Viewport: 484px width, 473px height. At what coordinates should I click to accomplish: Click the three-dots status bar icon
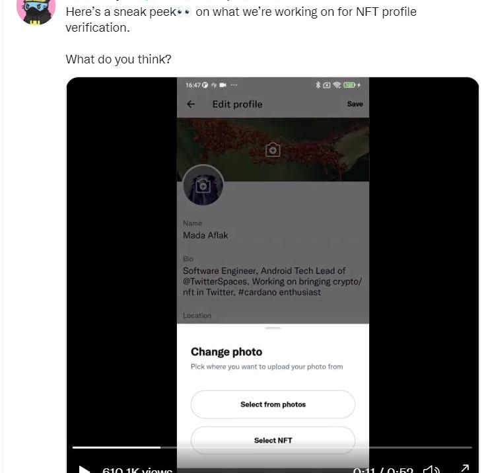pyautogui.click(x=234, y=85)
